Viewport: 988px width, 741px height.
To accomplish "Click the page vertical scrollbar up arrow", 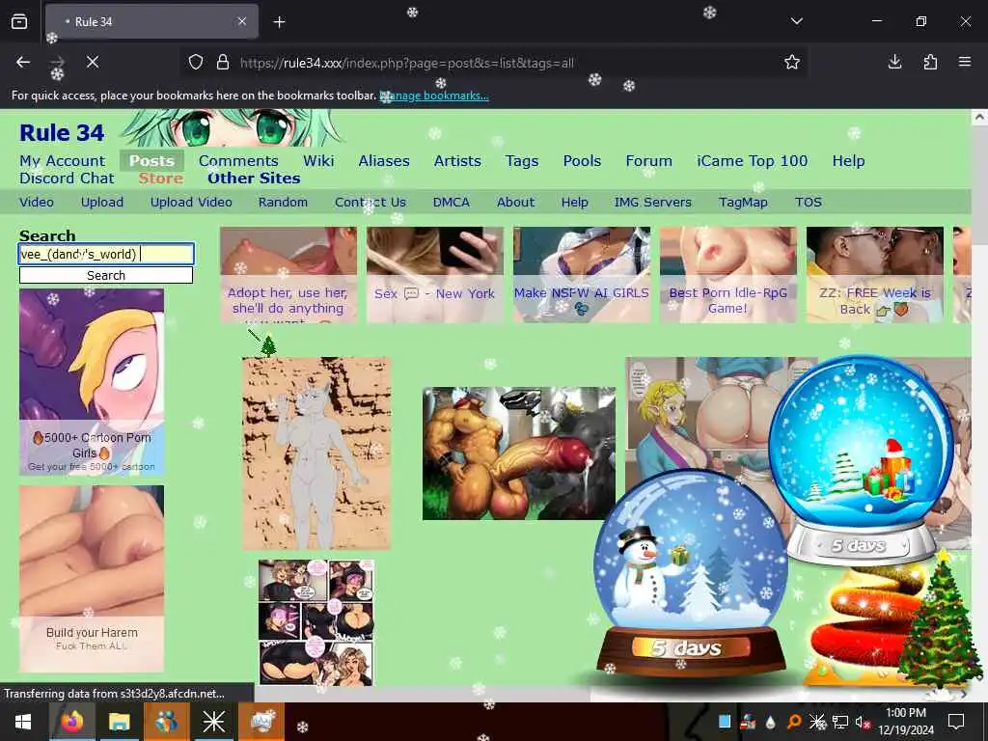I will coord(979,117).
